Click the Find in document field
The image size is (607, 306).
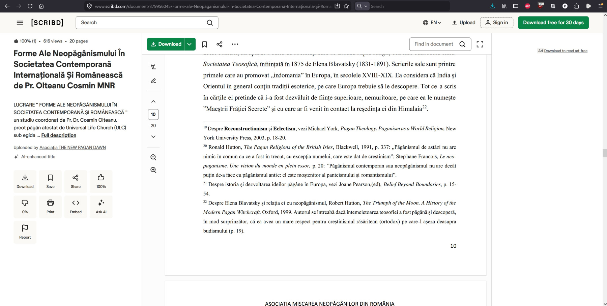[x=434, y=44]
